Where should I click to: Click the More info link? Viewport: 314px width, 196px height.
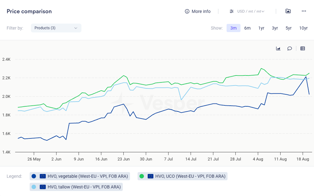coord(201,11)
